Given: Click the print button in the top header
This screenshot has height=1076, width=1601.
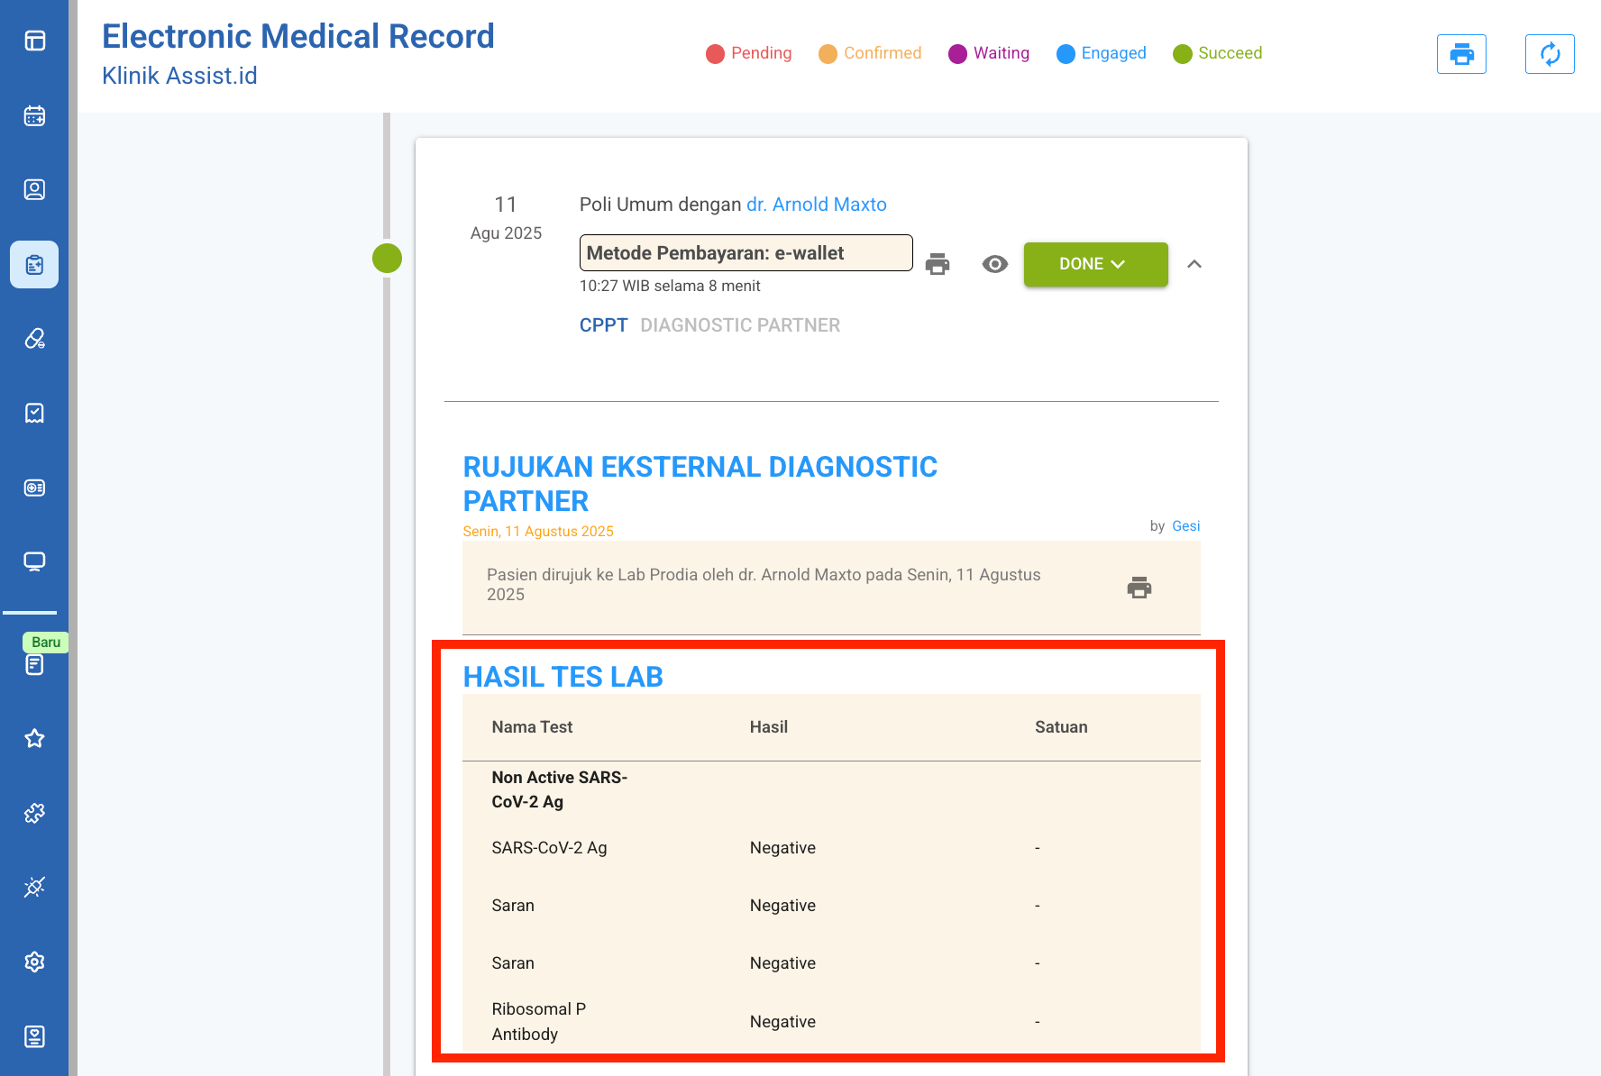Looking at the screenshot, I should (1461, 54).
